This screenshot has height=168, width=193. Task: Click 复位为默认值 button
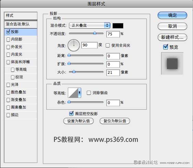click(x=115, y=121)
